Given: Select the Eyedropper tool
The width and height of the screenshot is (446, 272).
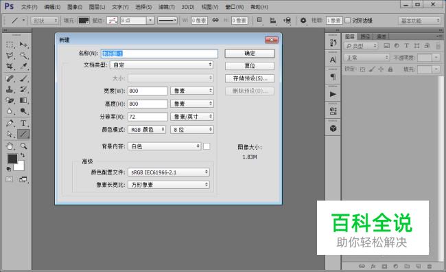Looking at the screenshot, I should pyautogui.click(x=23, y=66).
